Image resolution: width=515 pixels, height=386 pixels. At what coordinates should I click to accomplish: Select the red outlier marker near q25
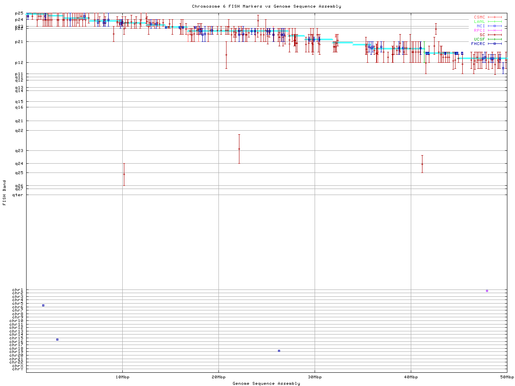coord(124,174)
